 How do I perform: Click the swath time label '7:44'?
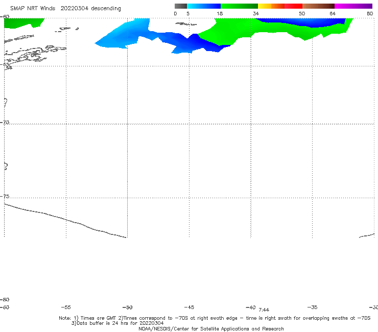click(264, 310)
